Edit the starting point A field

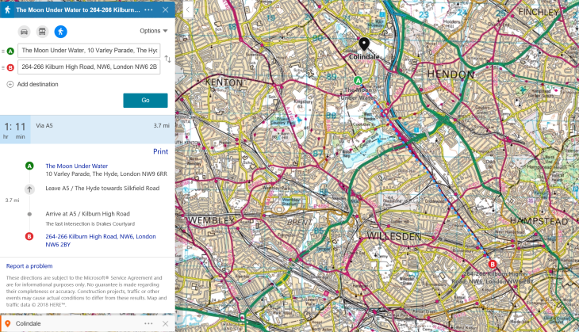pos(89,50)
